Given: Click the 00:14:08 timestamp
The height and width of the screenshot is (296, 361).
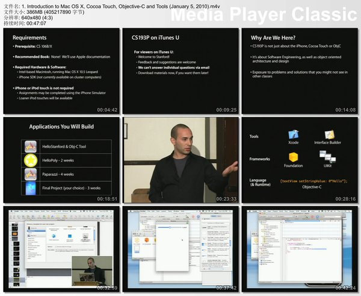Looking at the screenshot, I should (345, 110).
